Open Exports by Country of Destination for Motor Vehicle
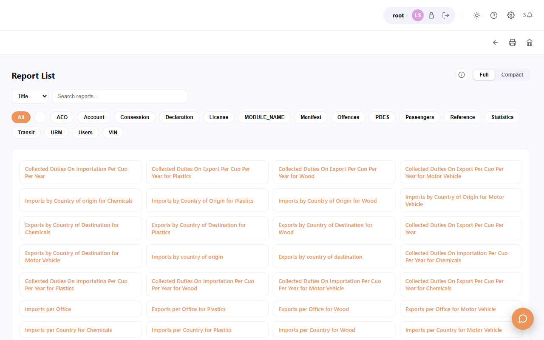The image size is (544, 340). [81, 256]
